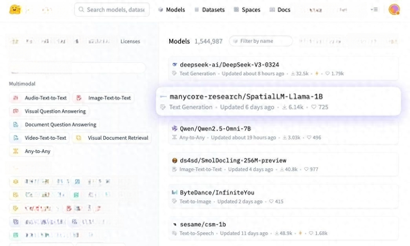Click the download icon on csm-1b
This screenshot has width=410, height=246.
click(x=276, y=233)
